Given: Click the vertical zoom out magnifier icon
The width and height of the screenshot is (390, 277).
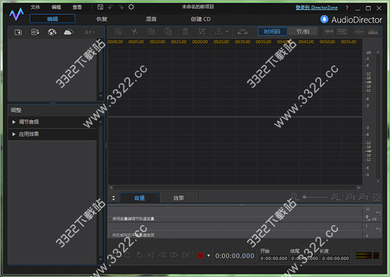Looking at the screenshot, I should click(350, 197).
